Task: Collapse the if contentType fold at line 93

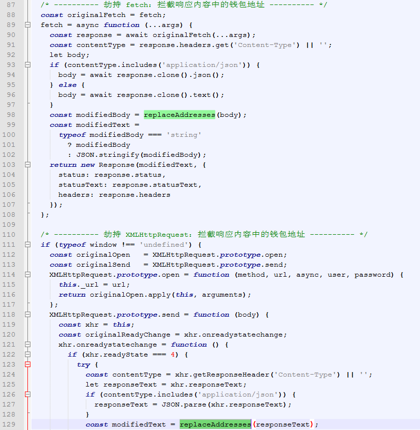Action: click(x=27, y=65)
